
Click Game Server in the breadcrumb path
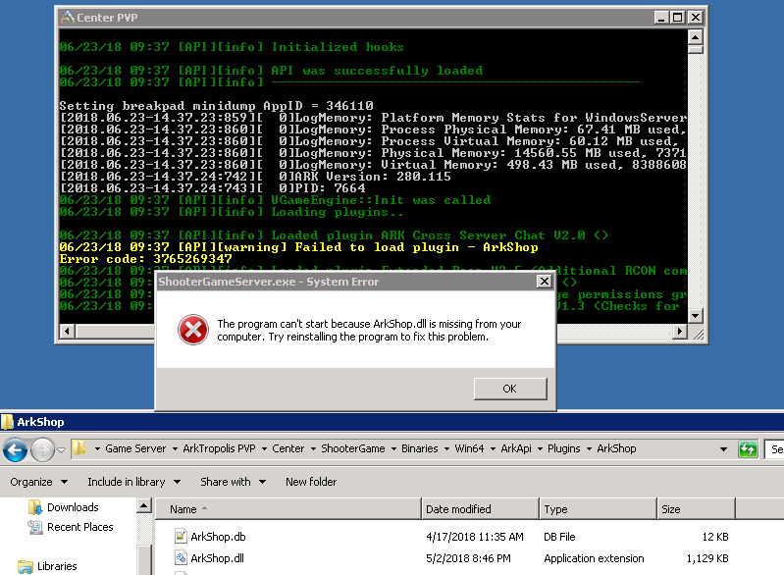point(135,448)
